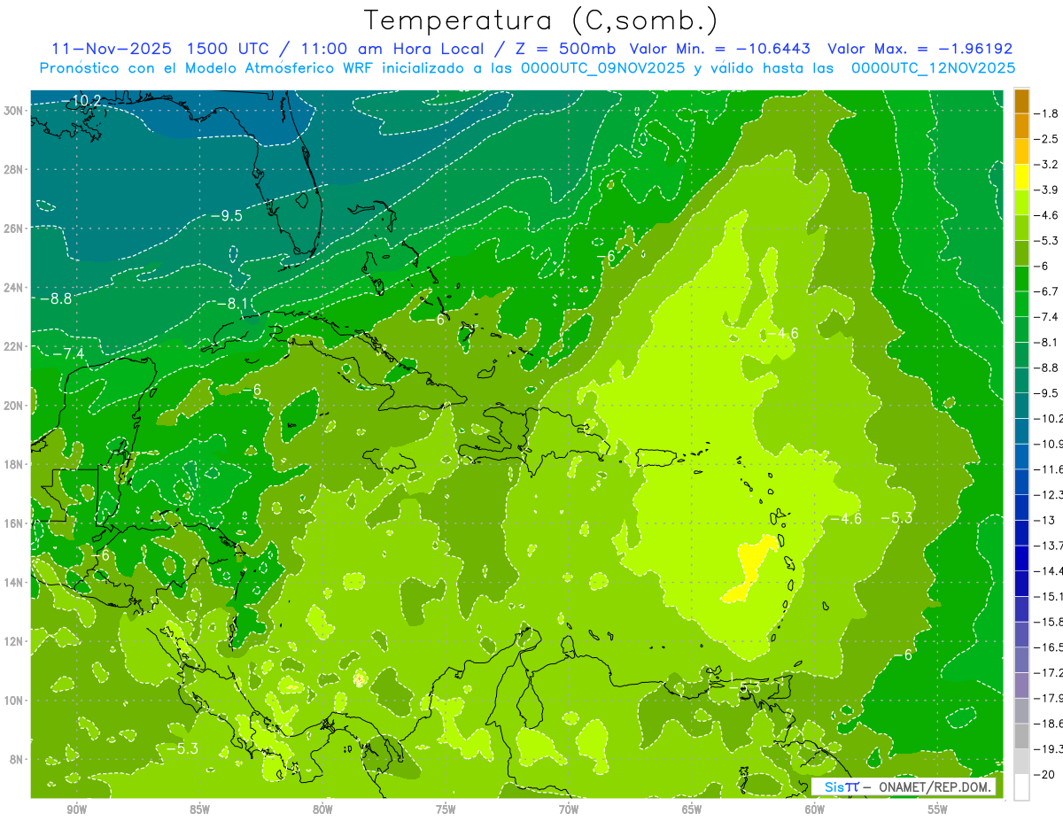
Task: Click the "20N" latitude axis label
Action: click(x=13, y=406)
